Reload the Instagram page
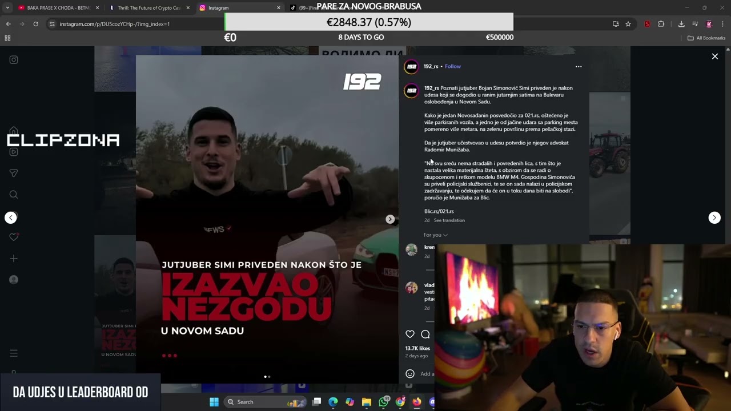 [x=35, y=24]
